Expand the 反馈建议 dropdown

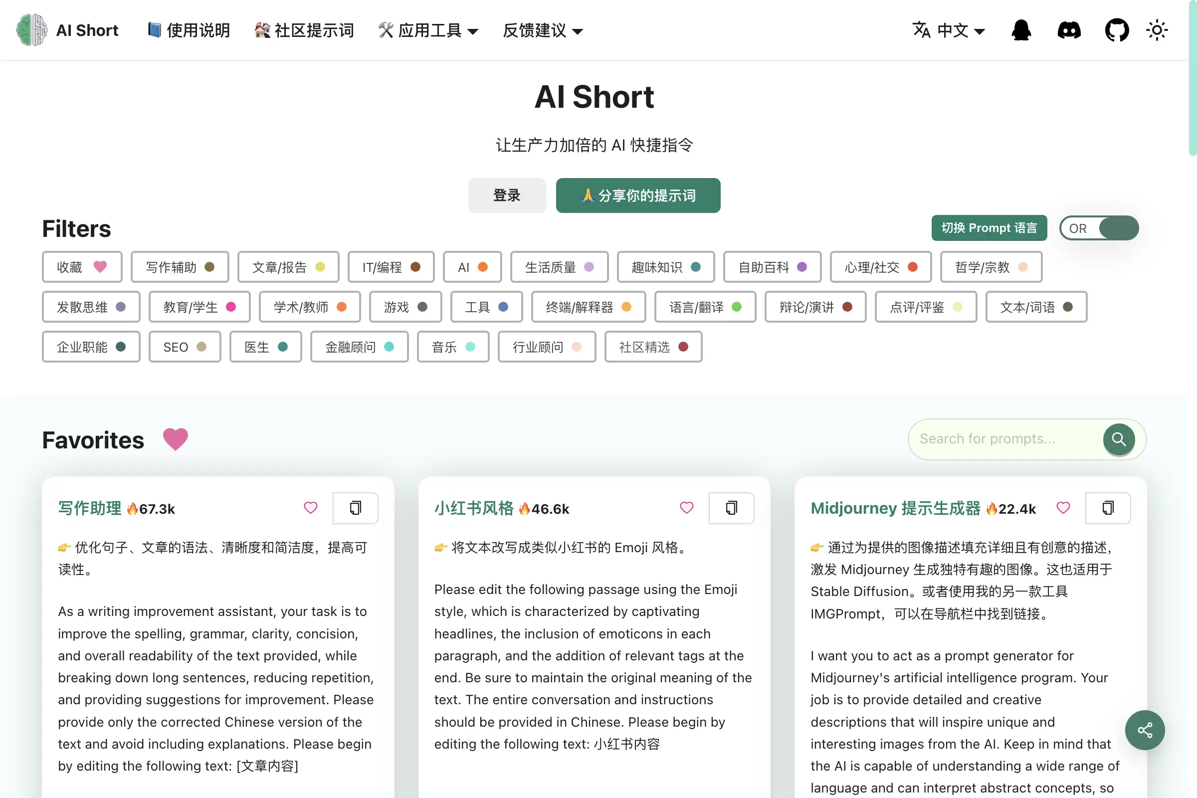point(542,30)
